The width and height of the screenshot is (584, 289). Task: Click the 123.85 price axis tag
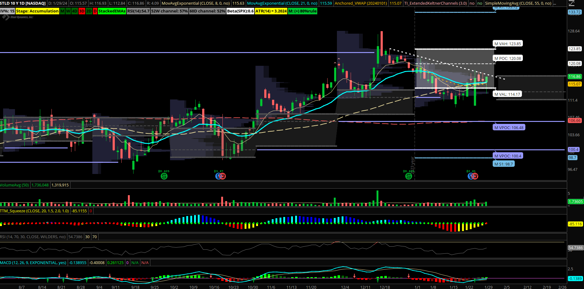pyautogui.click(x=575, y=49)
